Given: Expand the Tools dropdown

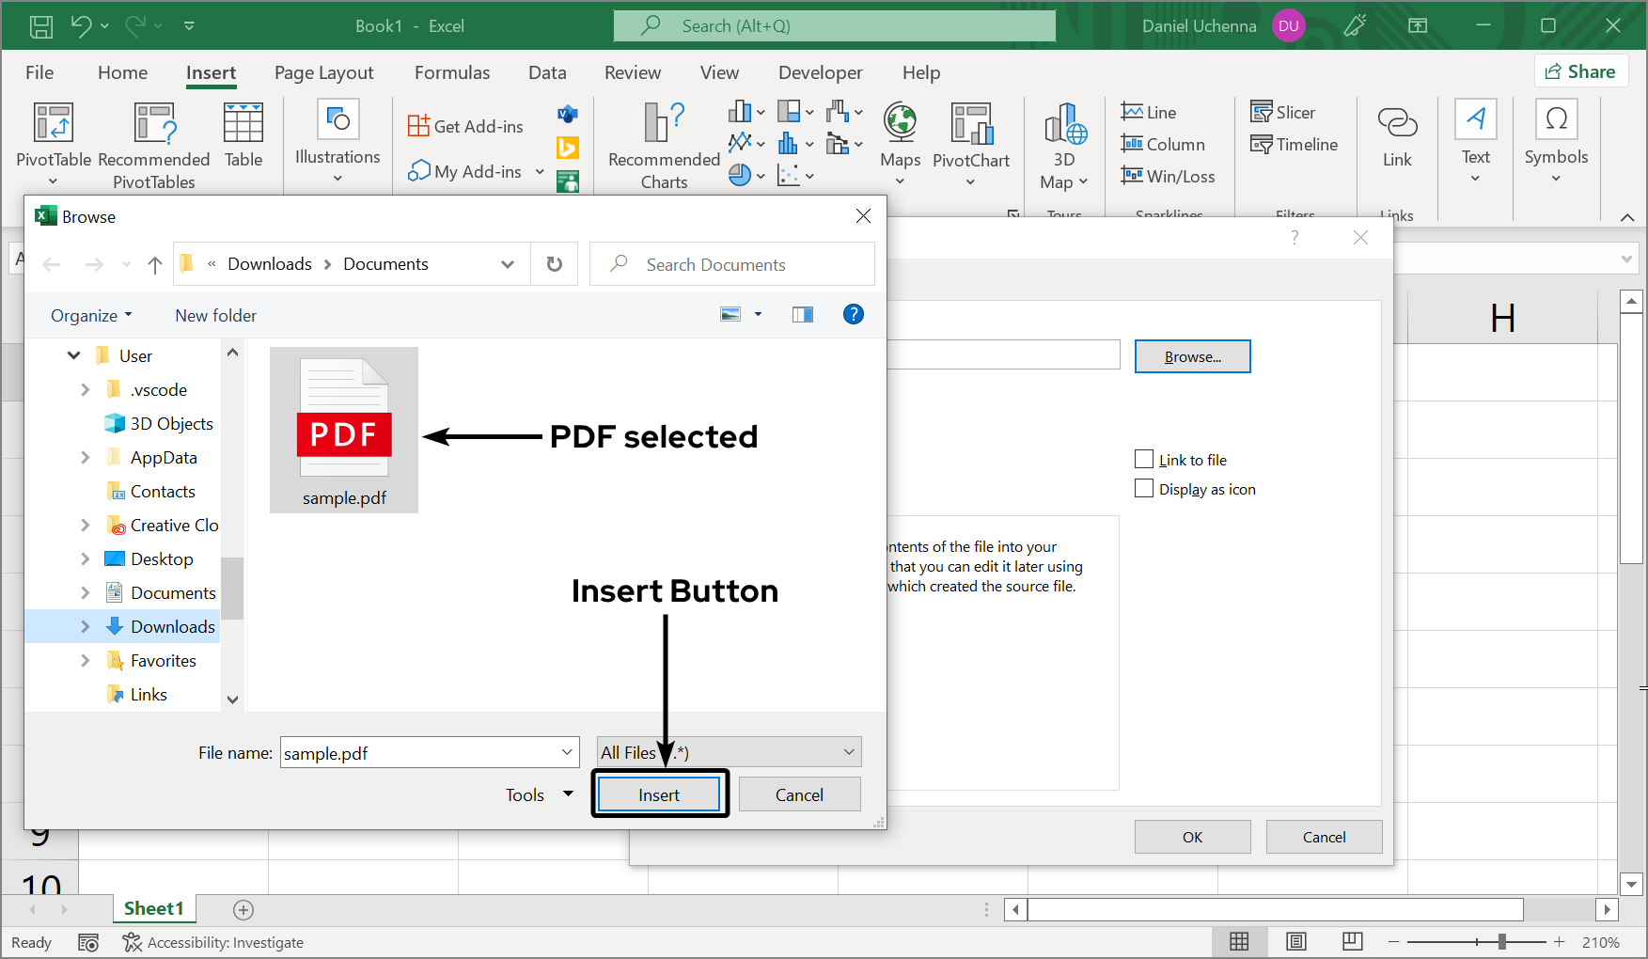Looking at the screenshot, I should coord(538,794).
